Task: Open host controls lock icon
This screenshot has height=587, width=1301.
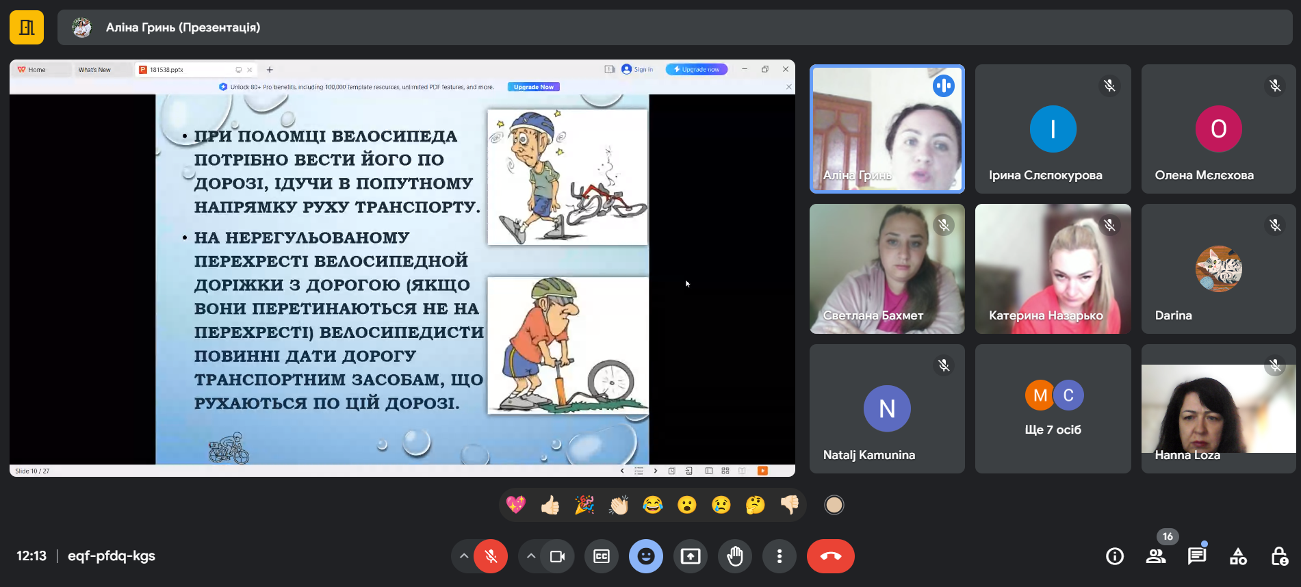Action: coord(1278,556)
